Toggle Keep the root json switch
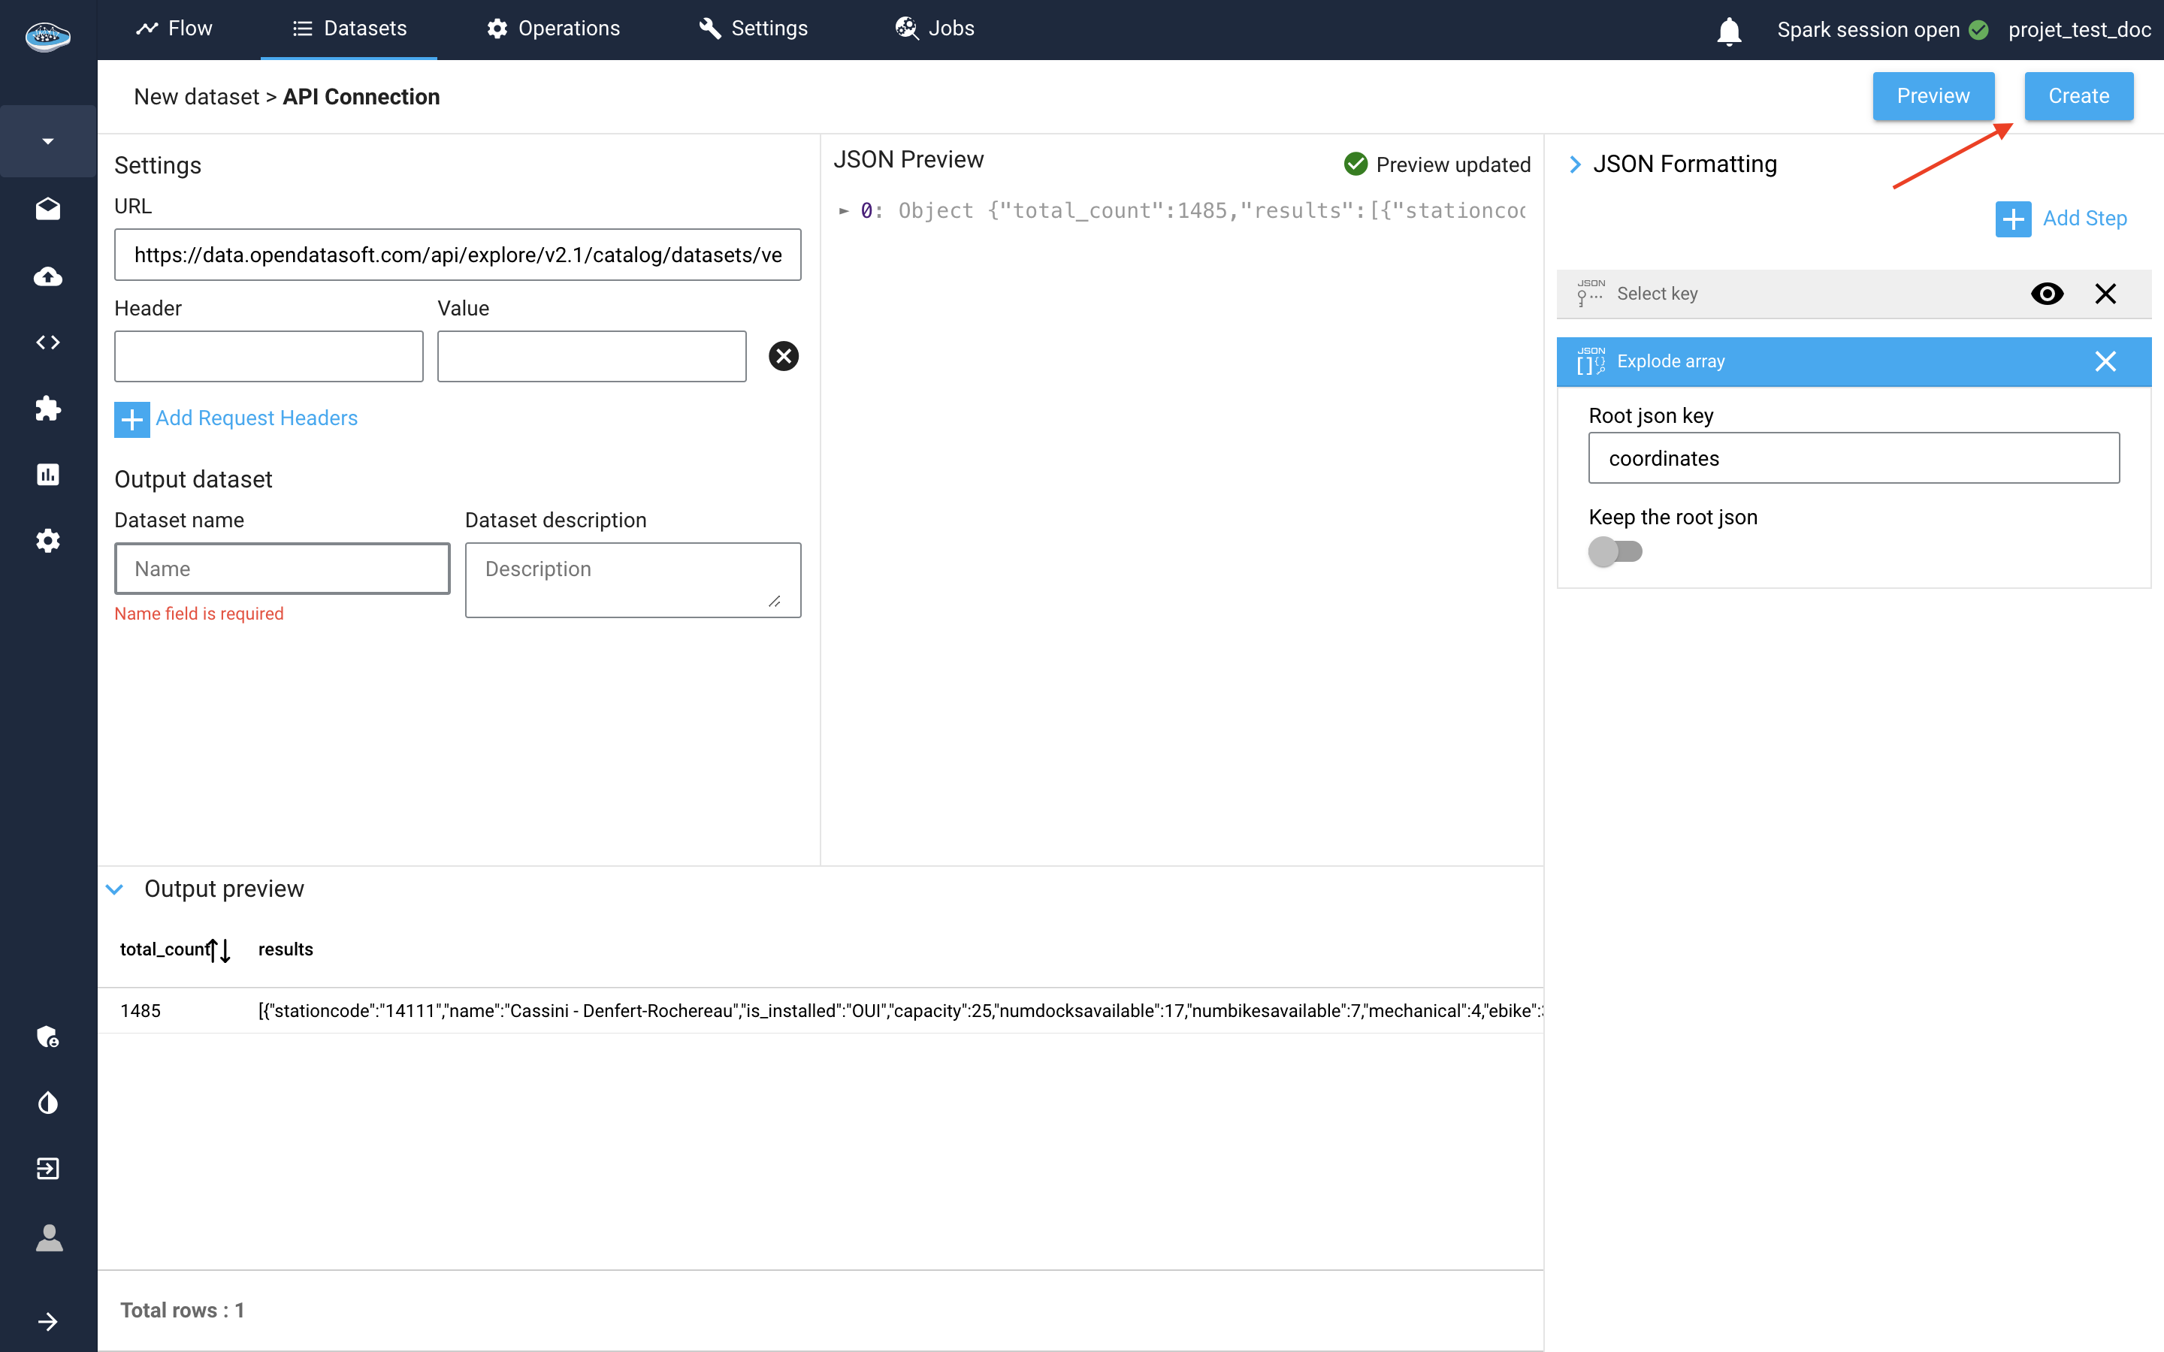2164x1352 pixels. [x=1615, y=552]
